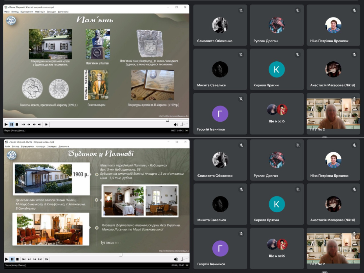Click the frame-step button in the 08:37 player
Viewport: 364px width, 273px height.
click(46, 124)
